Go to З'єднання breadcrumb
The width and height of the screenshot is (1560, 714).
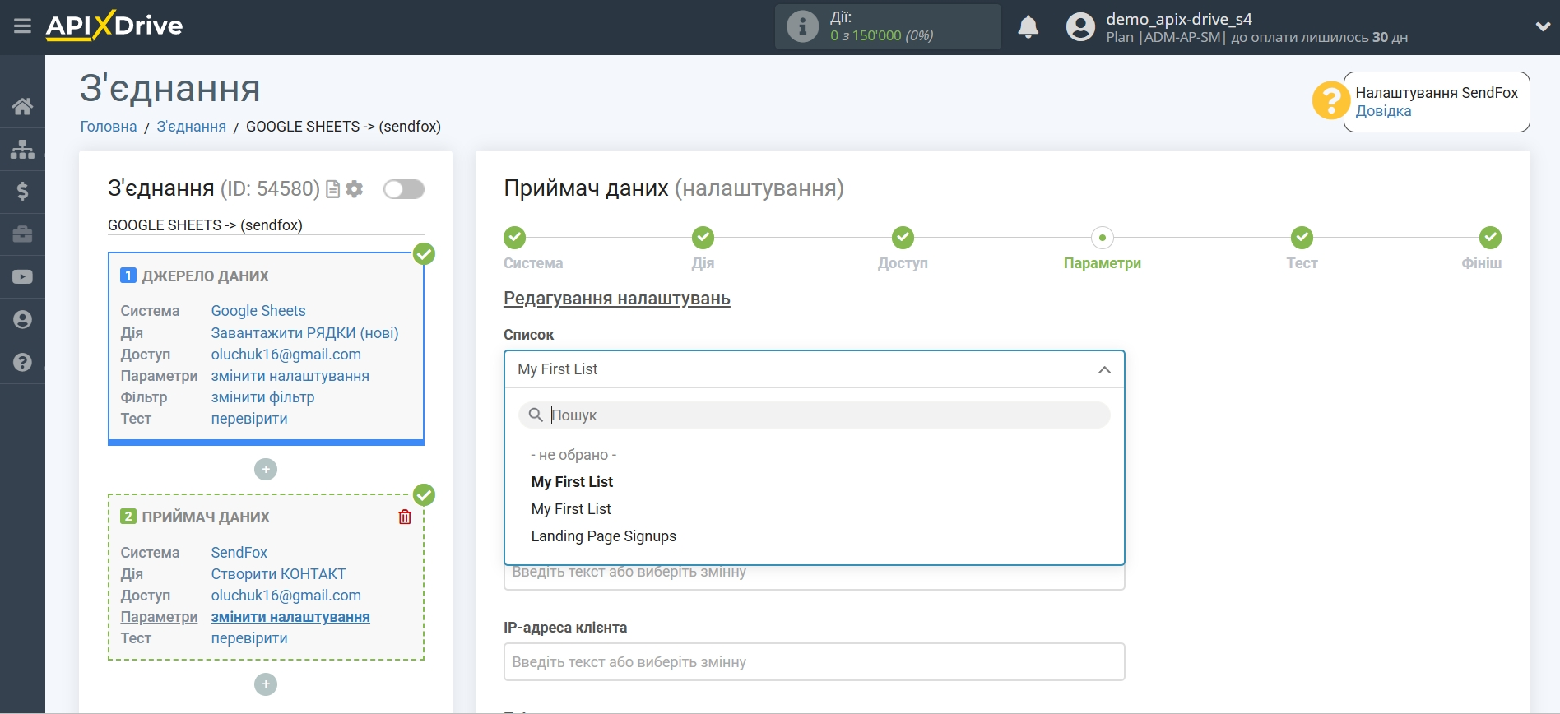pyautogui.click(x=192, y=127)
